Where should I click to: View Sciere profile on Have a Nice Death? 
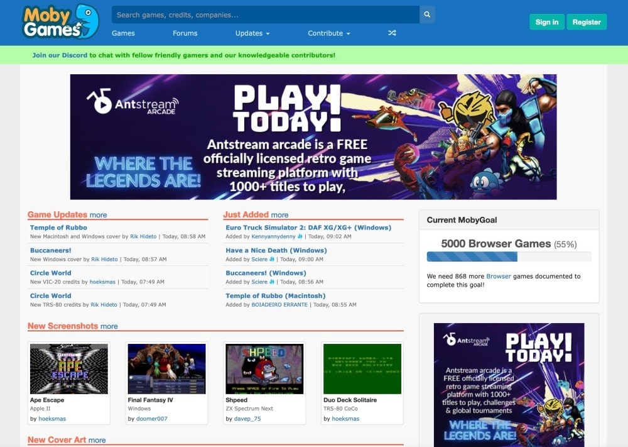click(x=259, y=260)
